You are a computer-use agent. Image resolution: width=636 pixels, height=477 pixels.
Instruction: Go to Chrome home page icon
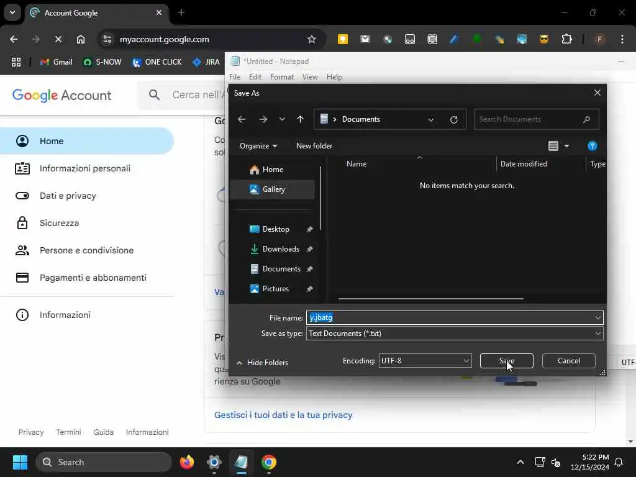(x=81, y=39)
